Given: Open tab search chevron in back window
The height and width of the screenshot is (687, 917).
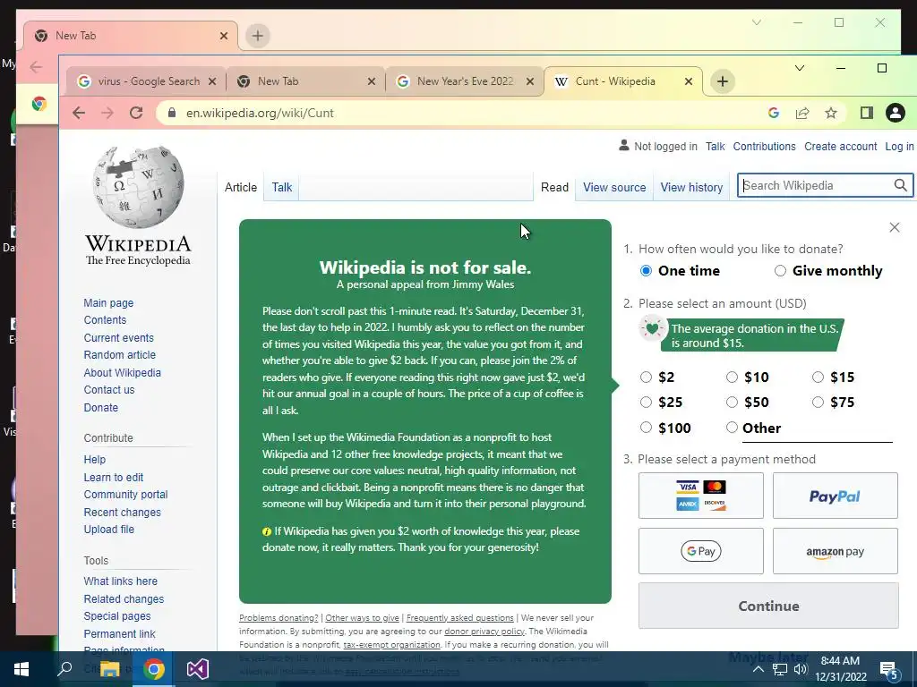Looking at the screenshot, I should (x=756, y=22).
